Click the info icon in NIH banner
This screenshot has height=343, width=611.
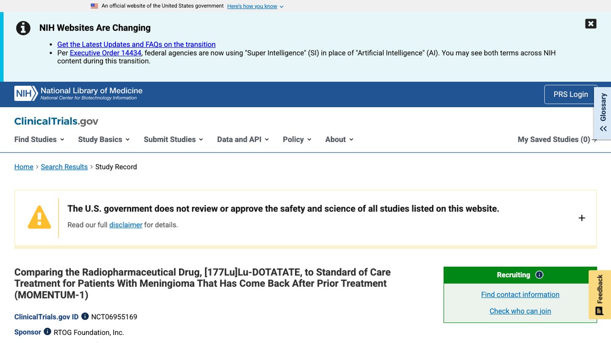point(23,28)
